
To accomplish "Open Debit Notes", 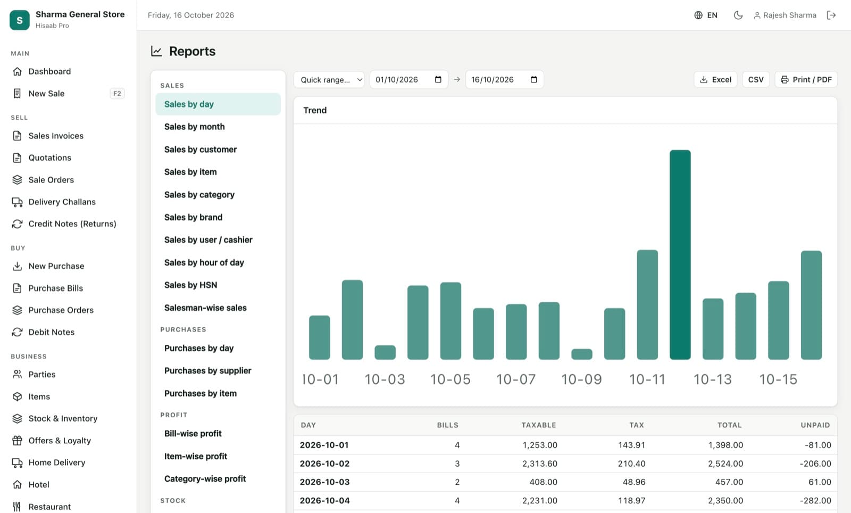I will click(x=68, y=332).
